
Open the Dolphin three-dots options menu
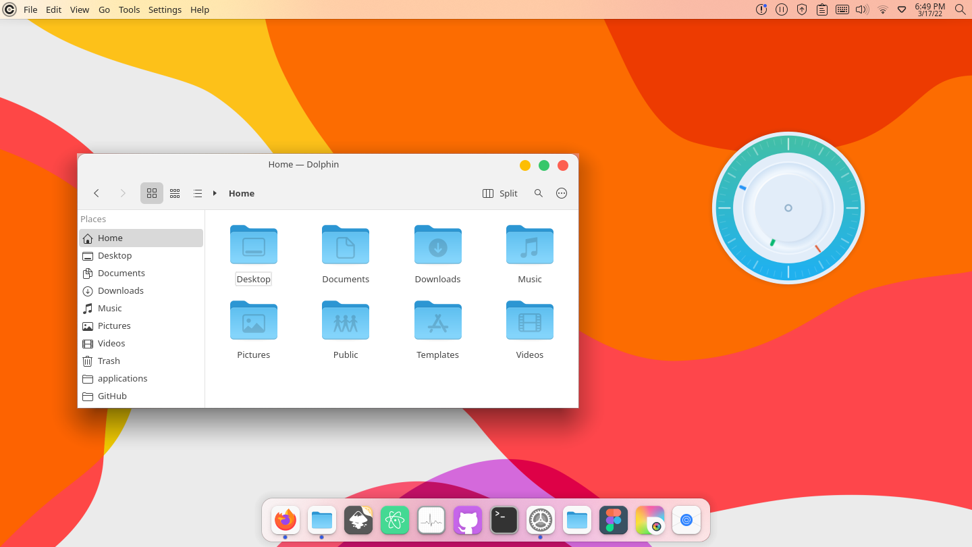(x=562, y=193)
